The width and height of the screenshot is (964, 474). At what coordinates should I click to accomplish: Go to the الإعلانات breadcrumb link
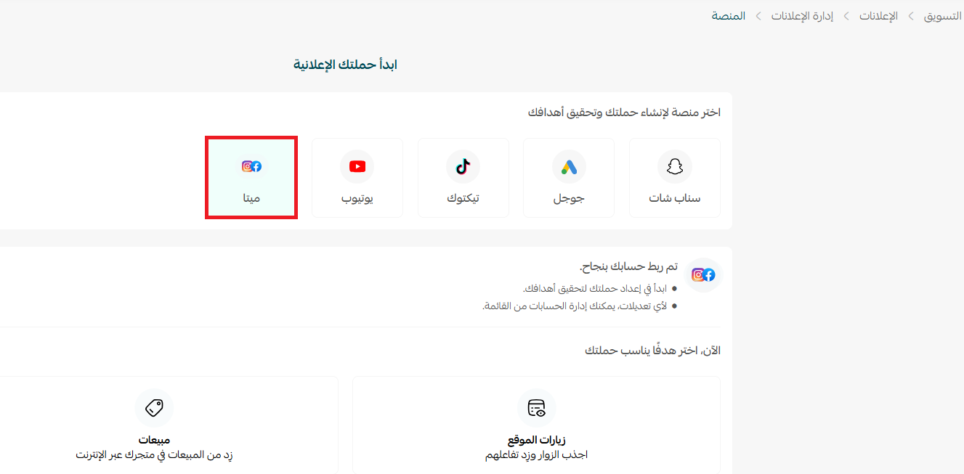pos(878,16)
